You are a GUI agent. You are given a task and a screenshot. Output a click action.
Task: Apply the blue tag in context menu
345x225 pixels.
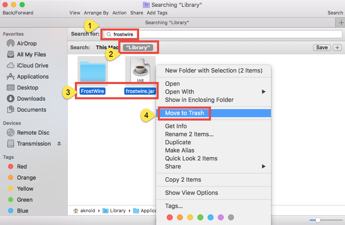tap(211, 217)
